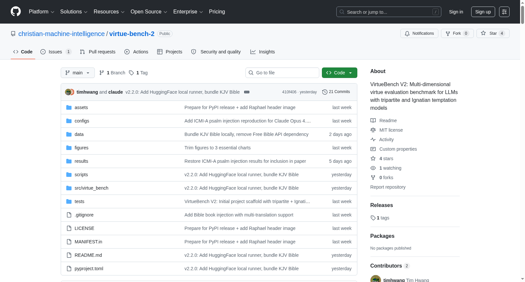Open christian-machine-intelligence organization link
Viewport: 525px width, 282px height.
pyautogui.click(x=61, y=34)
